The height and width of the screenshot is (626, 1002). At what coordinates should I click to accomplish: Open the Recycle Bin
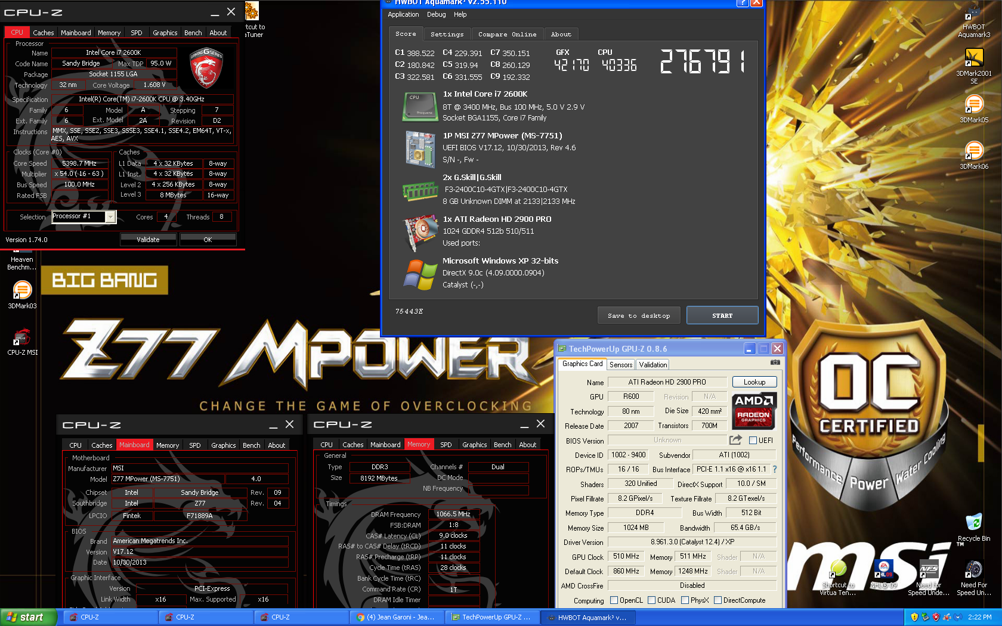tap(973, 527)
